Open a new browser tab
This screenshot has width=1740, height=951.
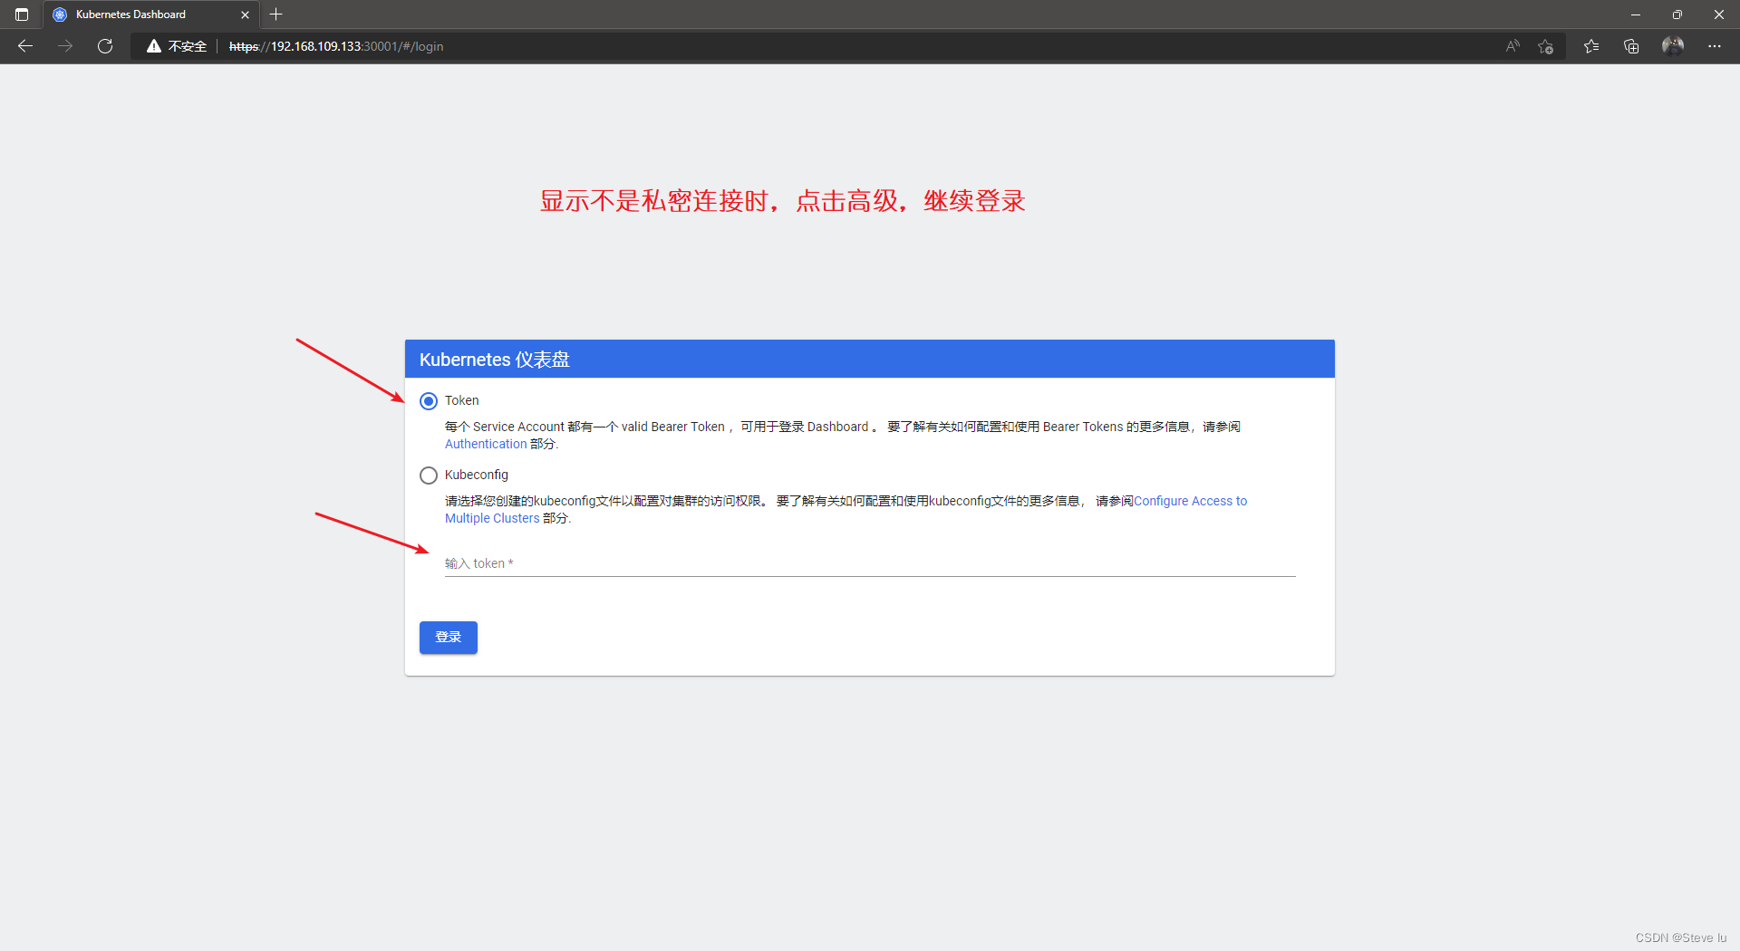(276, 14)
